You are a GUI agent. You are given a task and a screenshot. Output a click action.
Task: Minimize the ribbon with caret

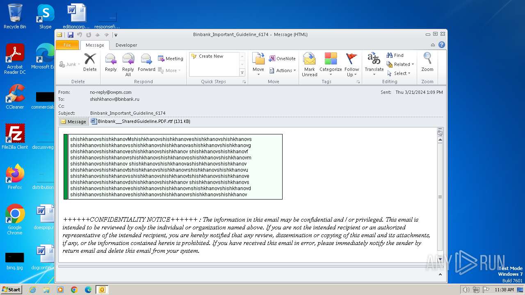click(433, 45)
